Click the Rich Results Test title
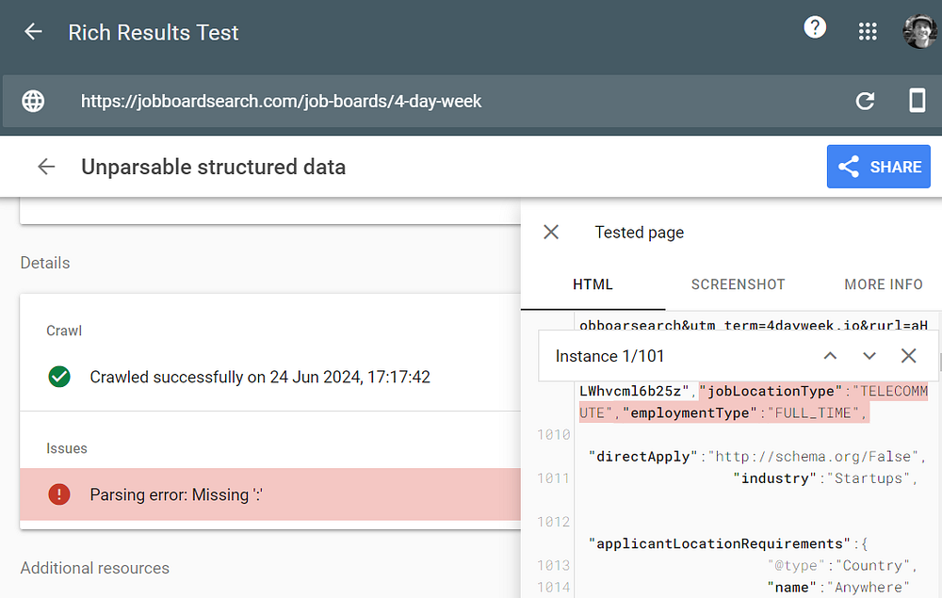Image resolution: width=942 pixels, height=598 pixels. click(x=154, y=32)
